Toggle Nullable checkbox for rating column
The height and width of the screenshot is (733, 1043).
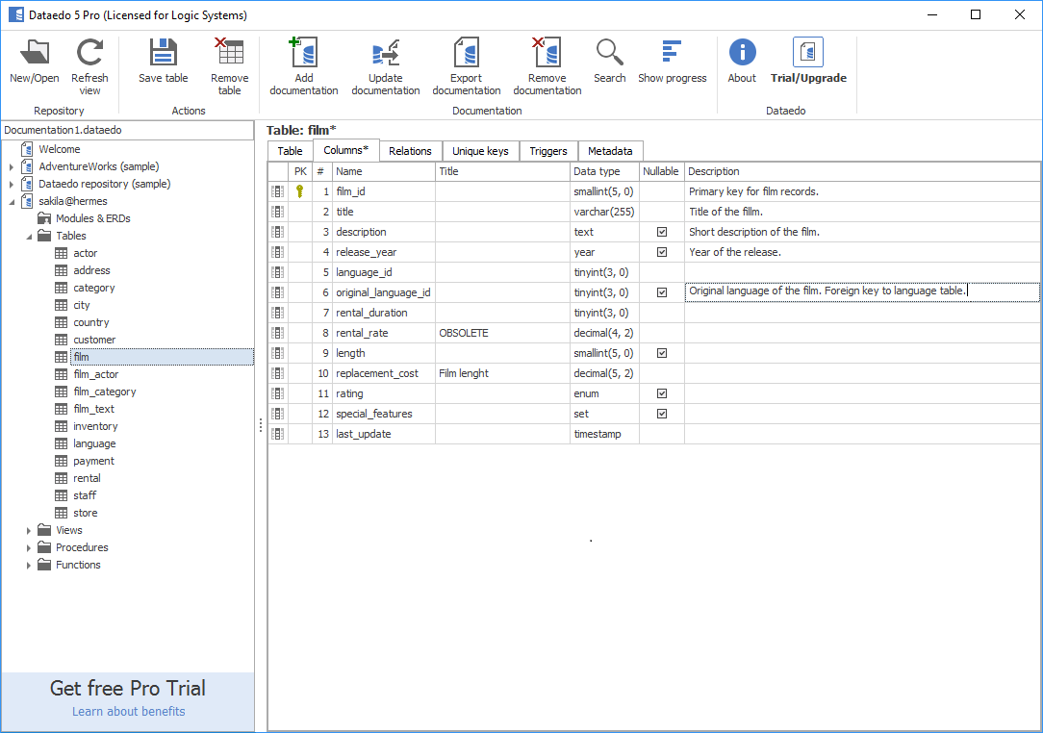point(662,393)
